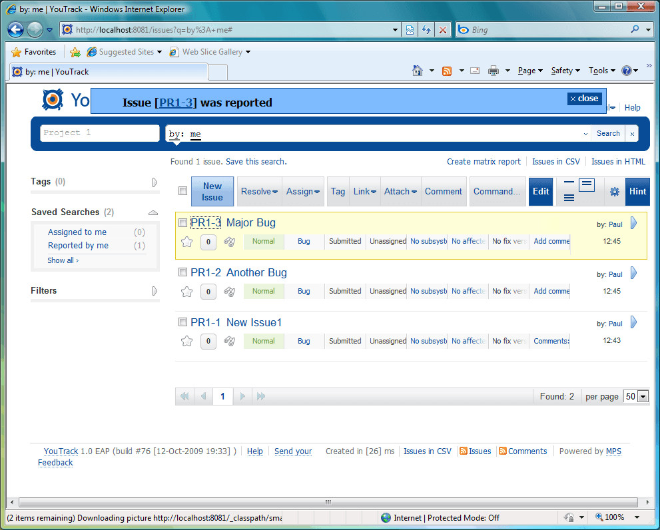The image size is (660, 530).
Task: Star the PR1-1 New Issue1 issue
Action: (x=186, y=342)
